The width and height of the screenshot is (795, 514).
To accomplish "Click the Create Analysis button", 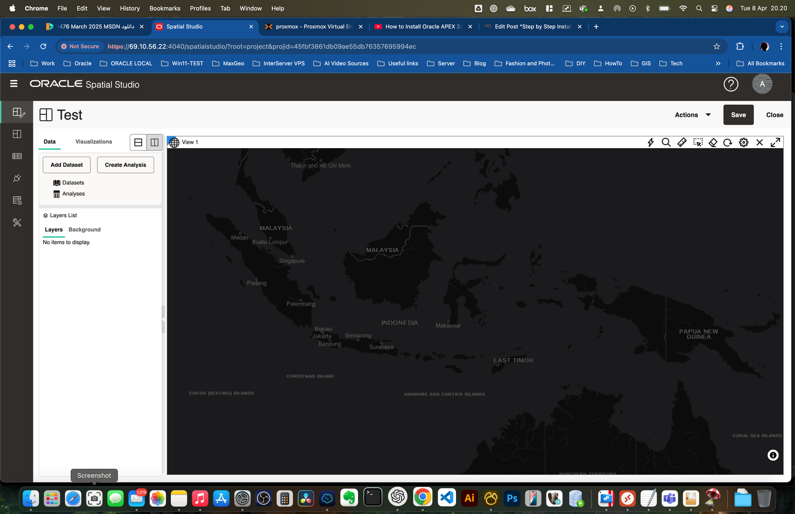I will pyautogui.click(x=125, y=165).
